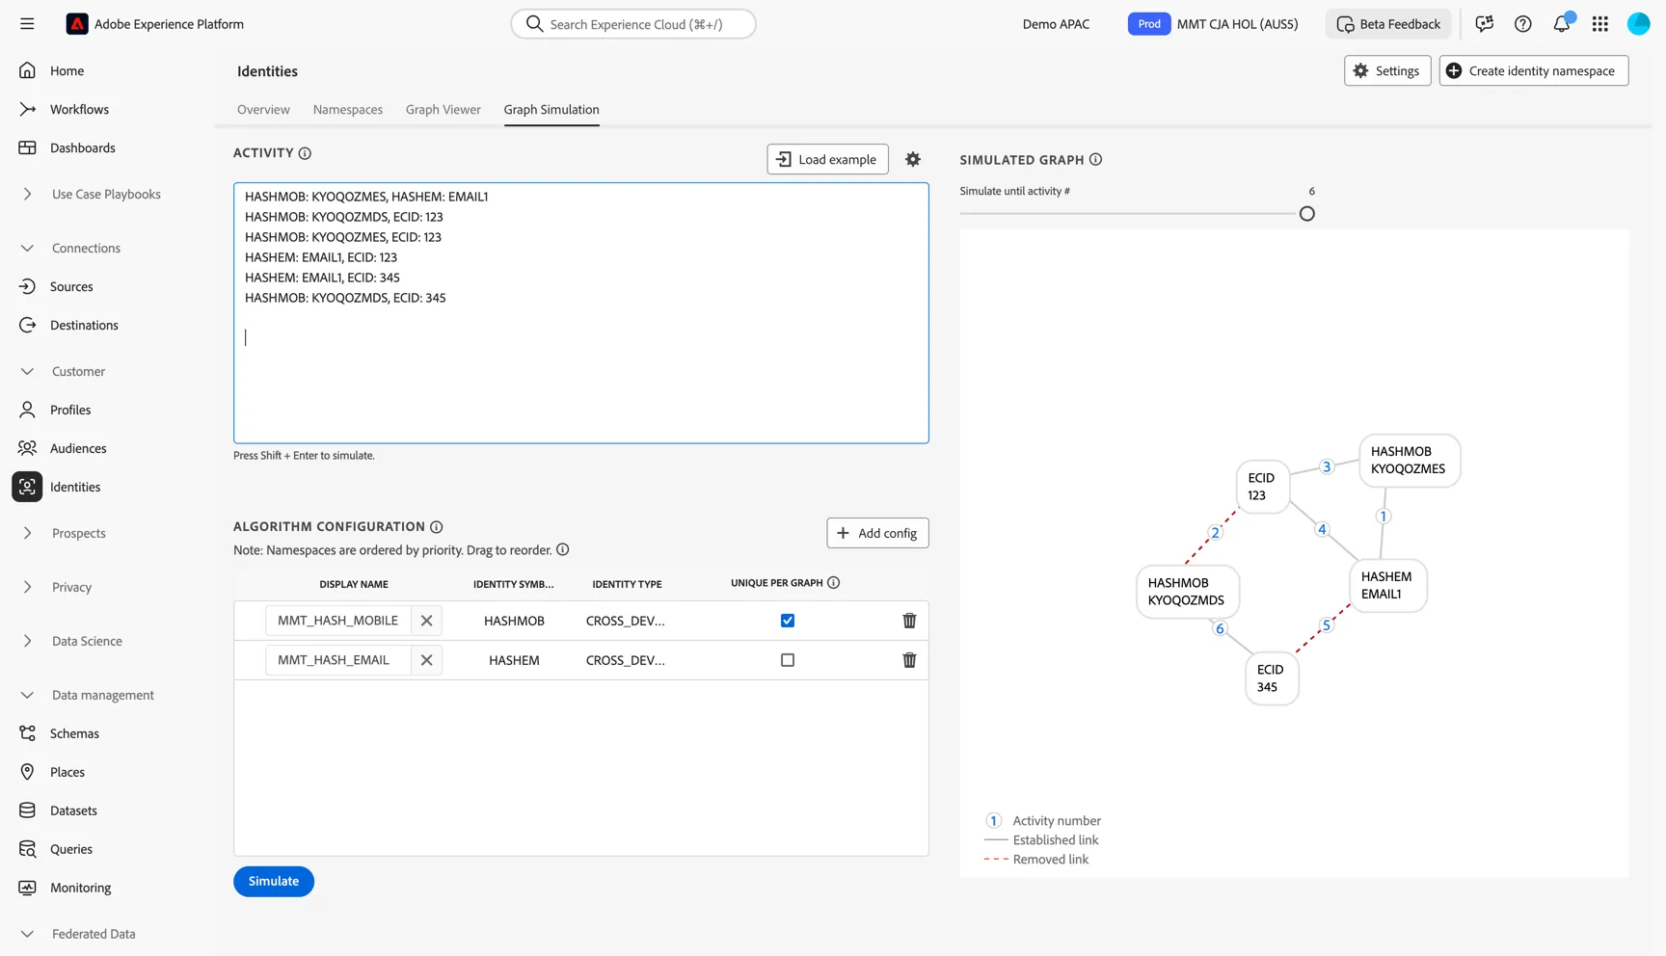Show info for Activity section
Viewport: 1666px width, 956px height.
coord(305,153)
